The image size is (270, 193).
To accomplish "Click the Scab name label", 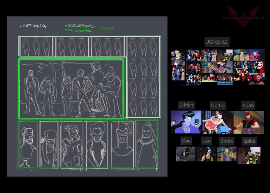I will tap(248, 105).
